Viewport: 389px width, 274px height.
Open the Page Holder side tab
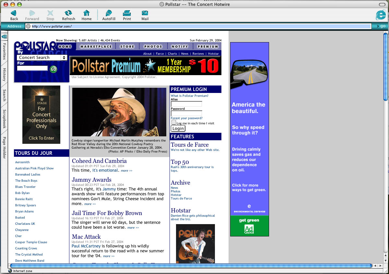coord(5,148)
